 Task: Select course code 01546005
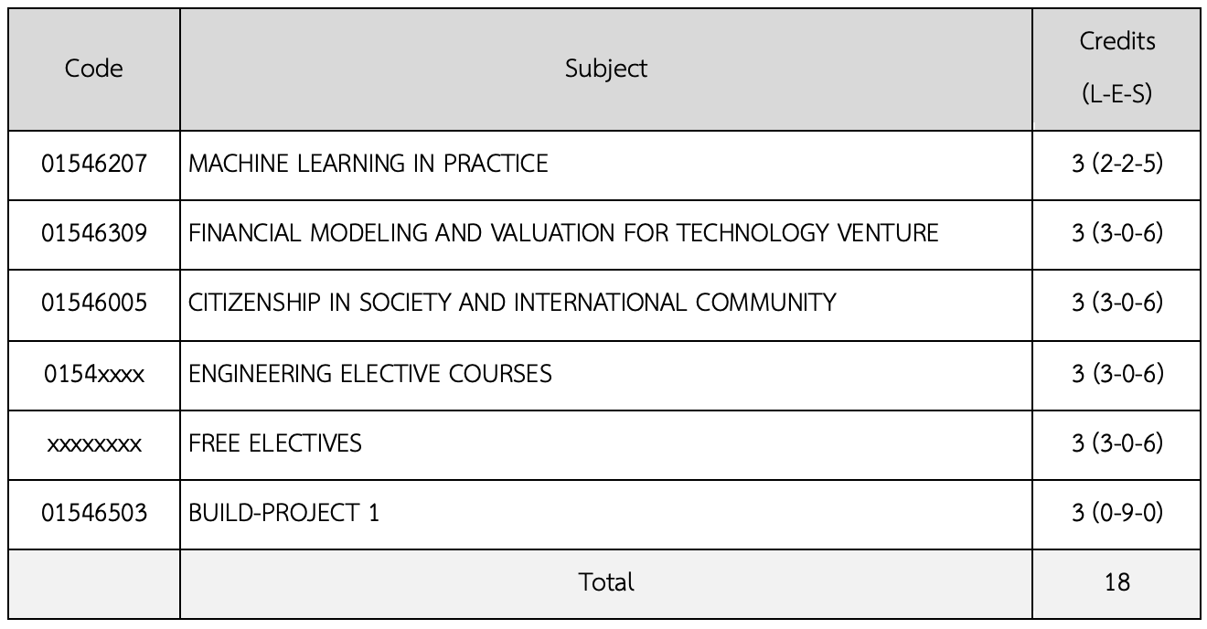click(94, 303)
